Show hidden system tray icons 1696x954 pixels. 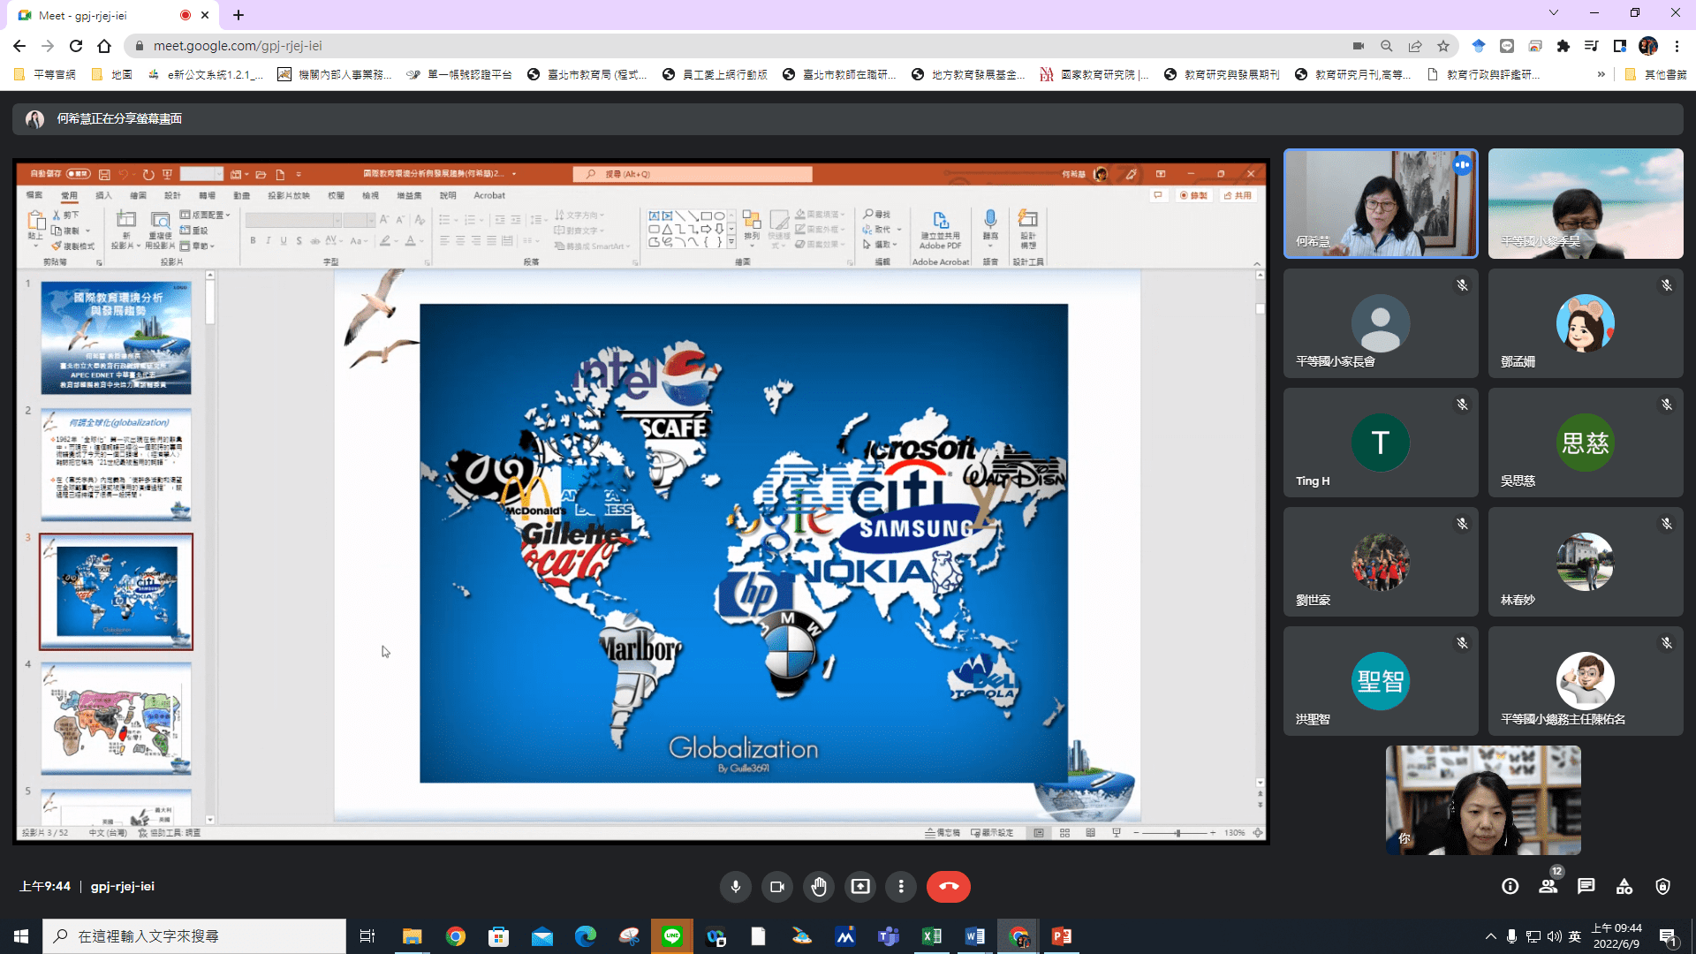pyautogui.click(x=1491, y=936)
